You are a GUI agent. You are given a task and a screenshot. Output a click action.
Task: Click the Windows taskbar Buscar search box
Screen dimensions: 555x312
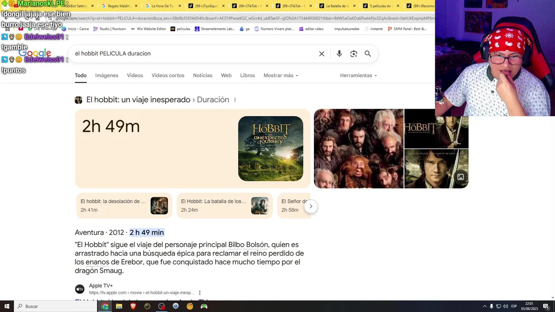[x=55, y=306]
